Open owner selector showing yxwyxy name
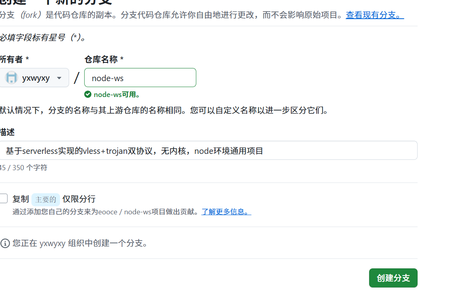This screenshot has width=476, height=297. pyautogui.click(x=36, y=78)
